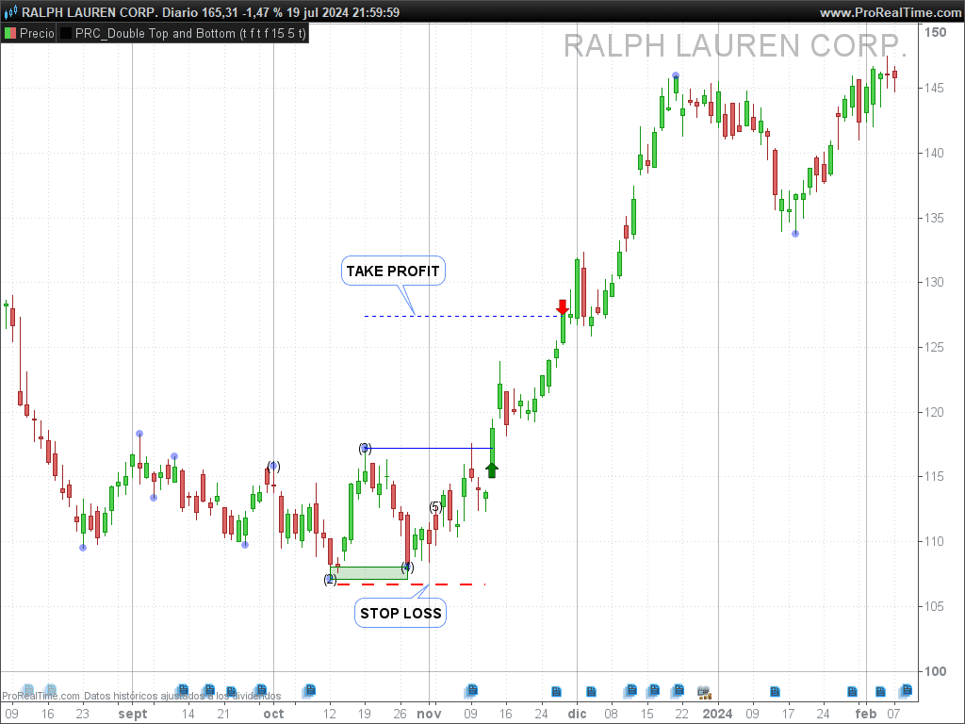
Task: Open news icon between 08 and 15 December
Action: point(630,689)
